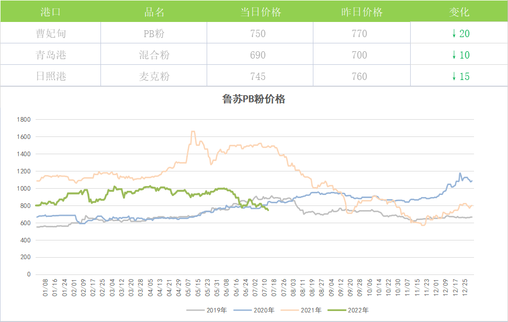This screenshot has height=322, width=508.
Task: Select the 昨日价格 column header
Action: tap(362, 12)
